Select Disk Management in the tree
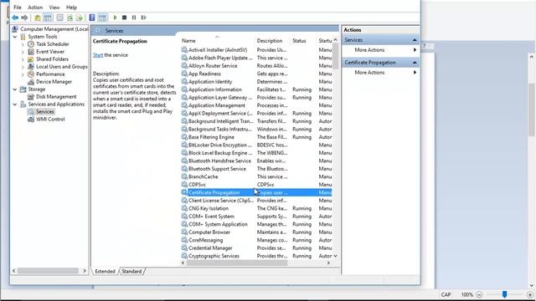536x301 pixels. click(56, 97)
